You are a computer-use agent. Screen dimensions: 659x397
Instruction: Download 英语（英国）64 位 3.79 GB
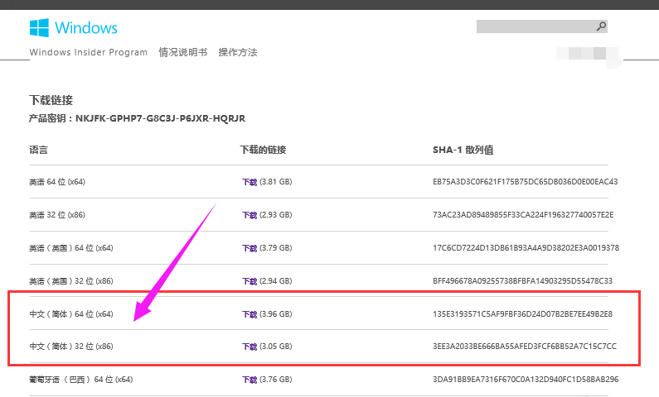click(250, 247)
